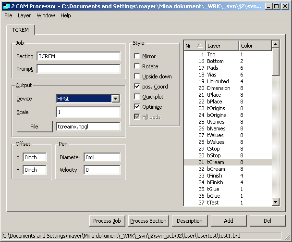Deselect highlighted layer 31 tCream
292x242 pixels.
pyautogui.click(x=228, y=162)
